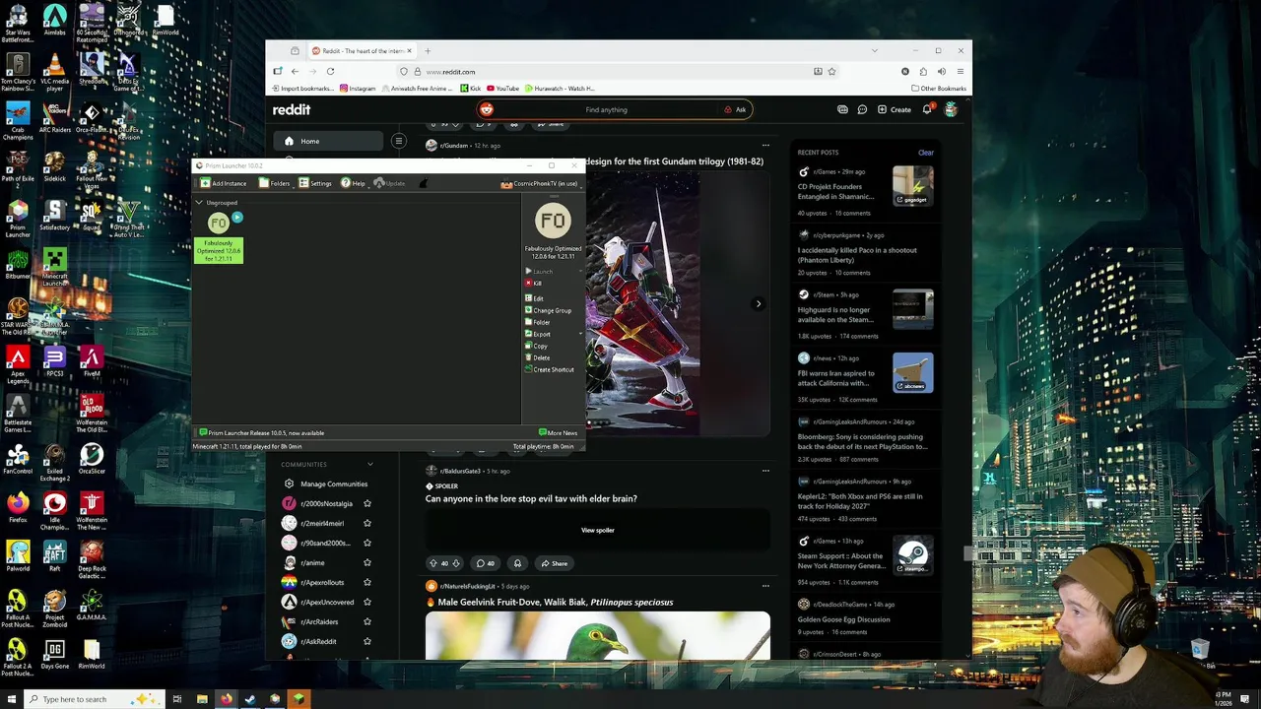This screenshot has width=1261, height=709.
Task: View spoiler on Baldur's Gate post
Action: coord(597,530)
